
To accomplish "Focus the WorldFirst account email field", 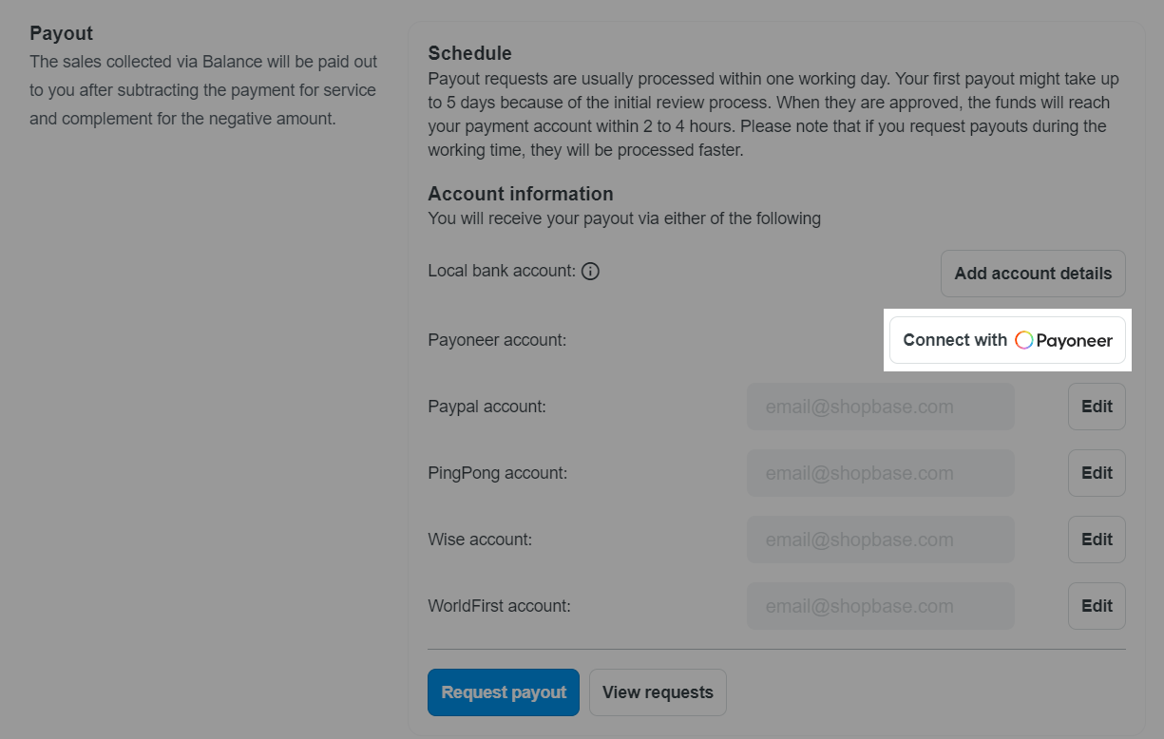I will pos(880,606).
